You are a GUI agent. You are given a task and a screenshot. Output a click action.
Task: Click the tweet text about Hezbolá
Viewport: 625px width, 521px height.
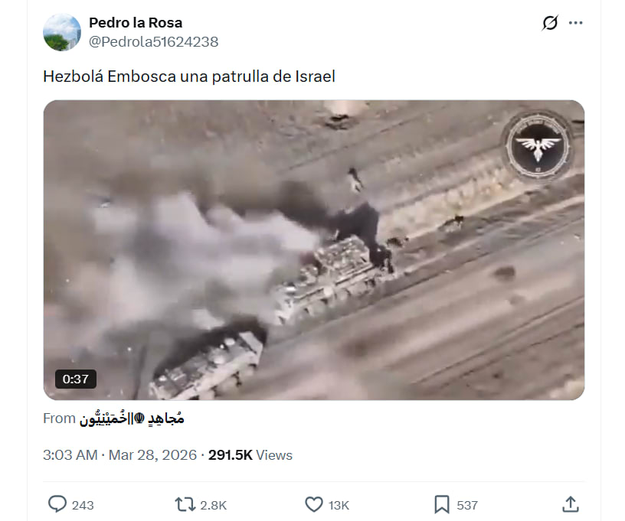(189, 77)
